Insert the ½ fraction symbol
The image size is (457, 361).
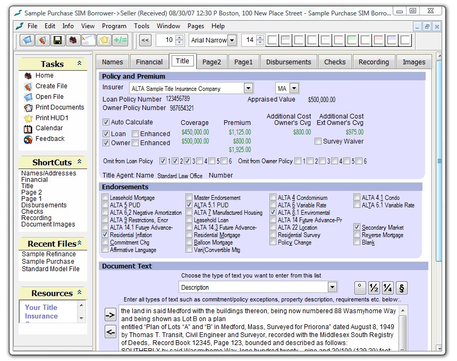click(x=374, y=288)
